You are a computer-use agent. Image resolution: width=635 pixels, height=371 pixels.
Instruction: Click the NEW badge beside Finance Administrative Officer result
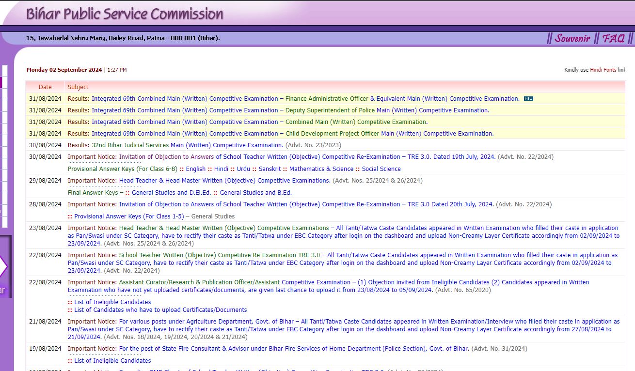[528, 99]
